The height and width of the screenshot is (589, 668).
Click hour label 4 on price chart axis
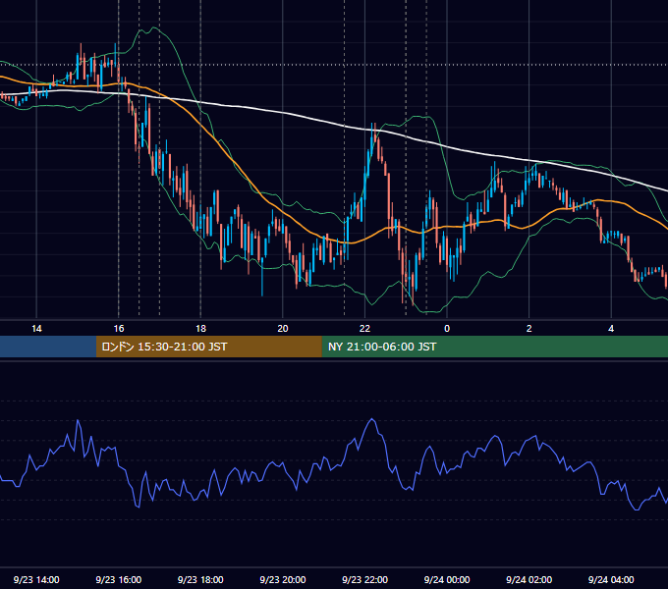pyautogui.click(x=611, y=329)
